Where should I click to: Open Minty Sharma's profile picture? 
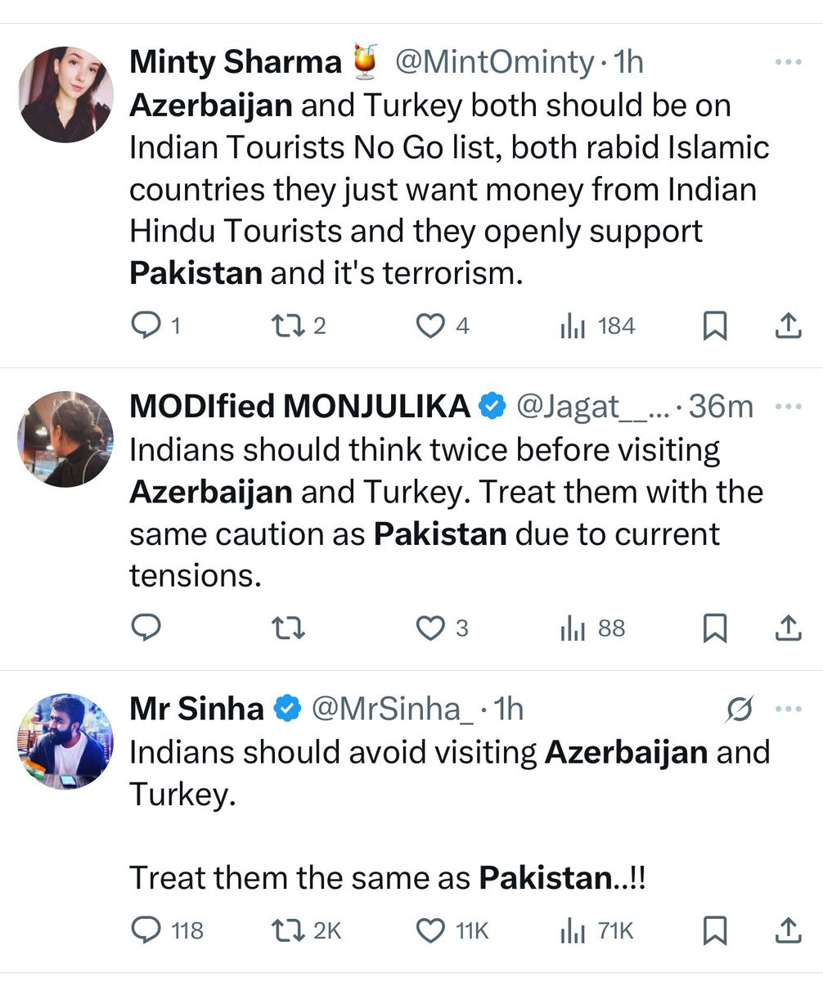tap(65, 95)
